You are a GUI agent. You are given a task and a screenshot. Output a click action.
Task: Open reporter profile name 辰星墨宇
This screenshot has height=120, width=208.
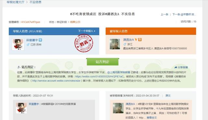pos(32,40)
